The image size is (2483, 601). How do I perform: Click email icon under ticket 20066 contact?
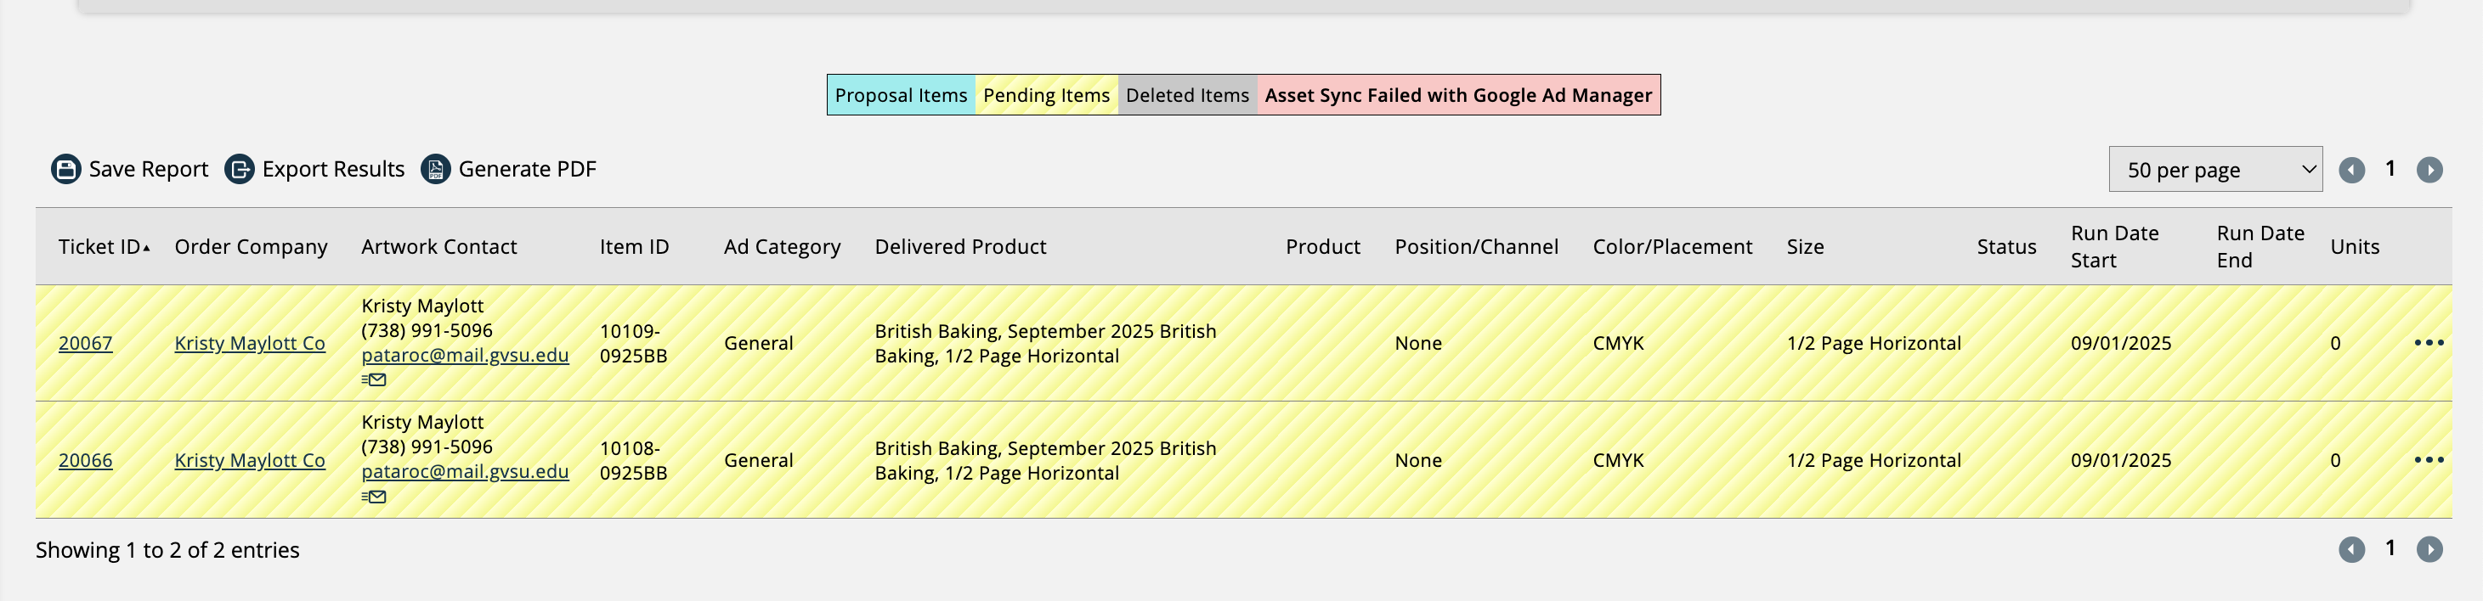(x=374, y=497)
